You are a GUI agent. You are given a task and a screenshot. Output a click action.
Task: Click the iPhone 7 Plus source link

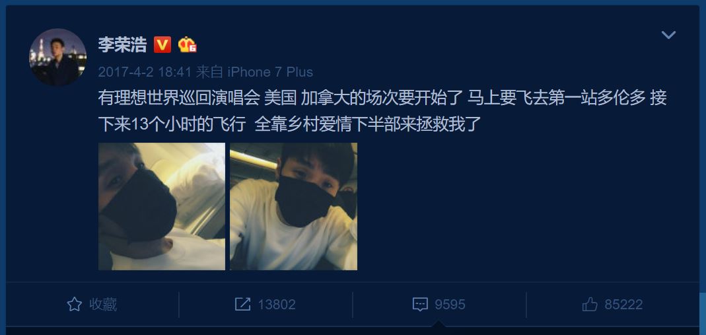pos(269,72)
